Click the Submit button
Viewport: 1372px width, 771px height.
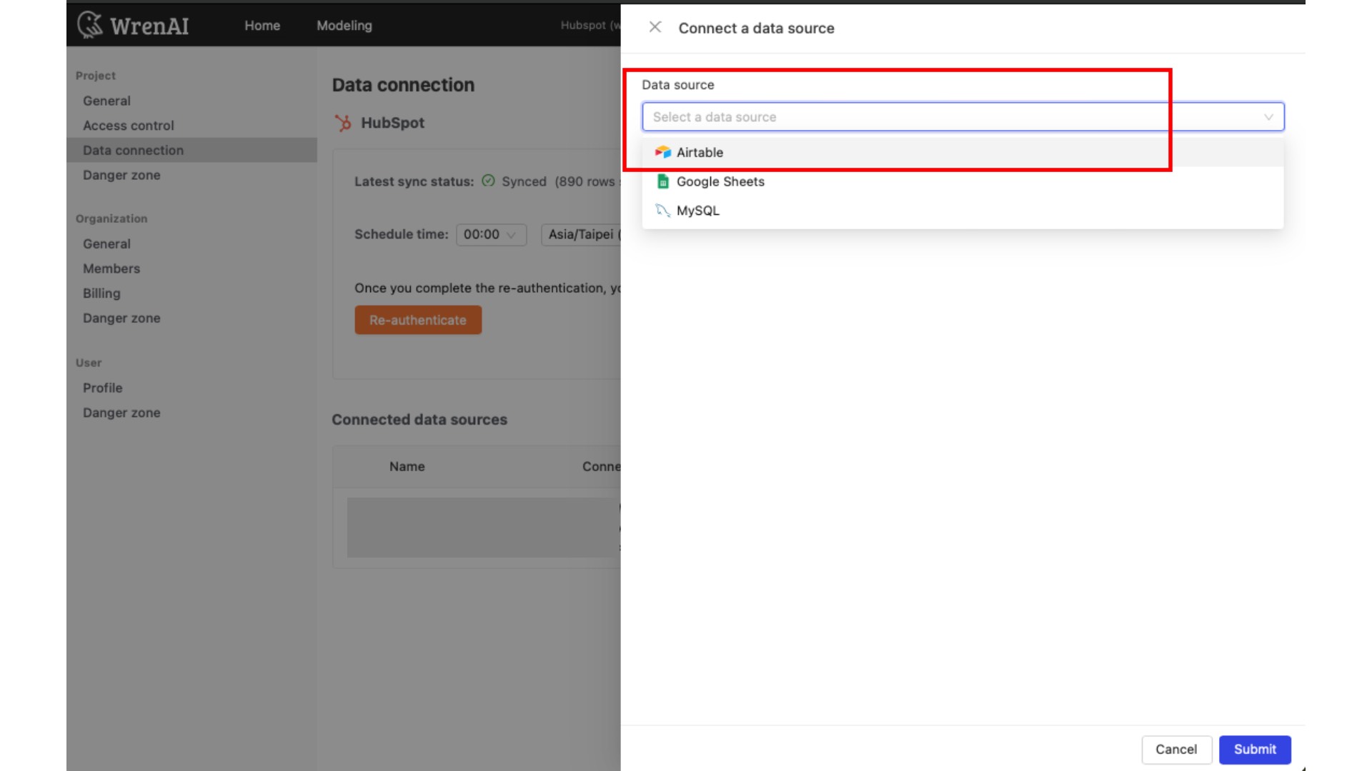click(x=1255, y=750)
